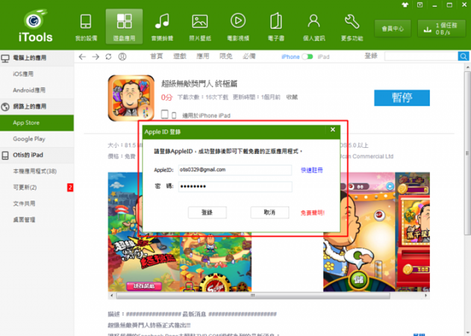Select App Store in the sidebar
The width and height of the screenshot is (471, 336).
coord(37,123)
